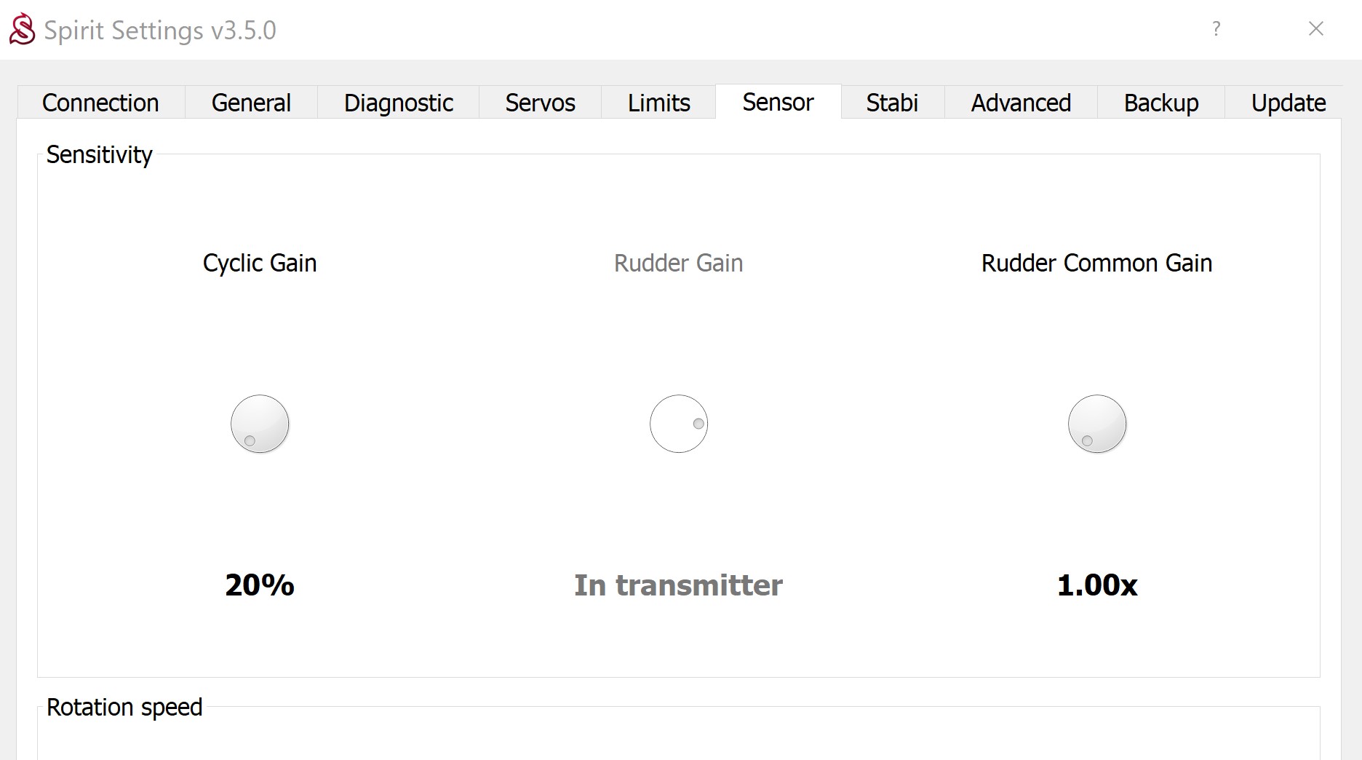The width and height of the screenshot is (1362, 760).
Task: Open the Advanced tab
Action: [x=1021, y=103]
